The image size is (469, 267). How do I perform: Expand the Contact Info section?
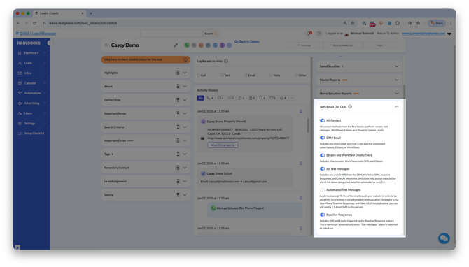[x=185, y=100]
